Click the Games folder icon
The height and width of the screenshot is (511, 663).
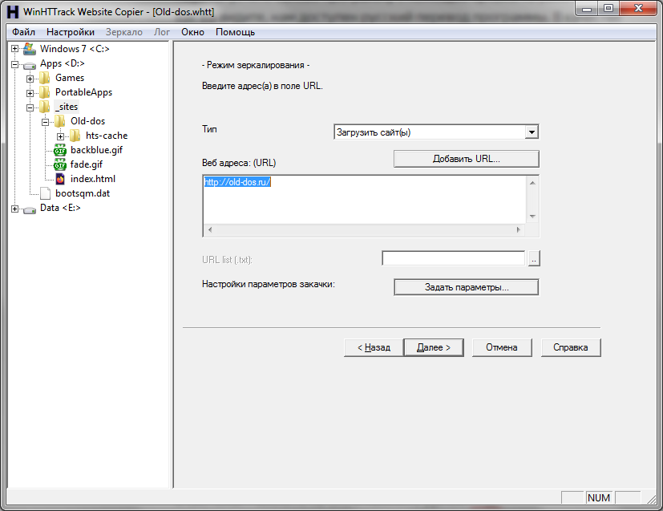tap(45, 78)
